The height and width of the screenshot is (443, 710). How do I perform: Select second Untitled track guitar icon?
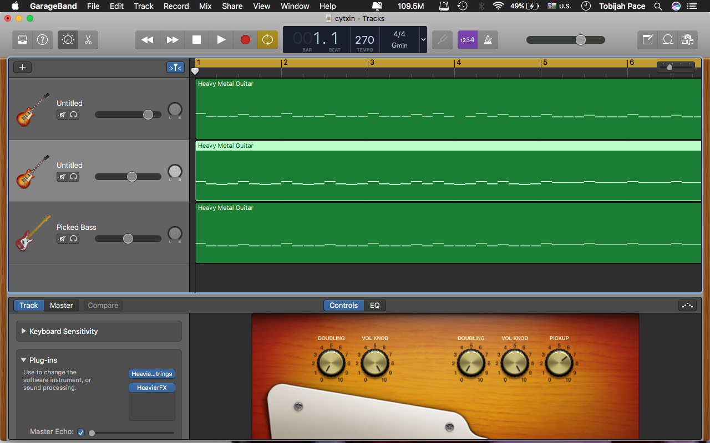(33, 171)
